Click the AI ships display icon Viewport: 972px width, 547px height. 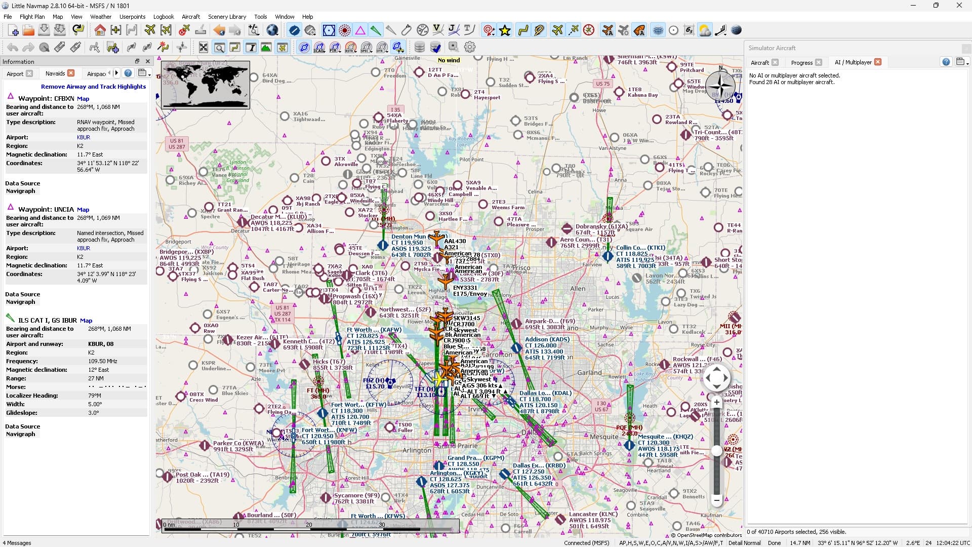click(639, 30)
